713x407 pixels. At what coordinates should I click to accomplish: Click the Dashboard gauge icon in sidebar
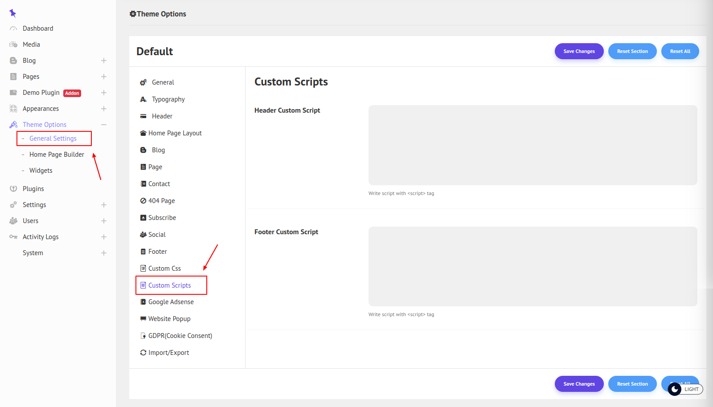(13, 28)
